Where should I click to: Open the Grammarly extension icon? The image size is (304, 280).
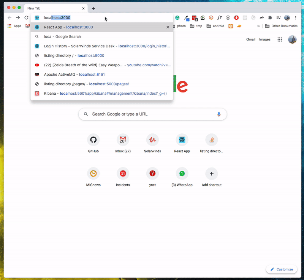pyautogui.click(x=177, y=18)
